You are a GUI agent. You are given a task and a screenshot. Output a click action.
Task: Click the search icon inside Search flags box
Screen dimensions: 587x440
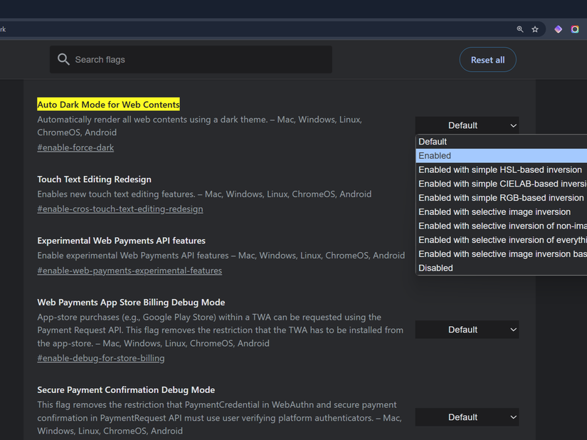pyautogui.click(x=64, y=59)
